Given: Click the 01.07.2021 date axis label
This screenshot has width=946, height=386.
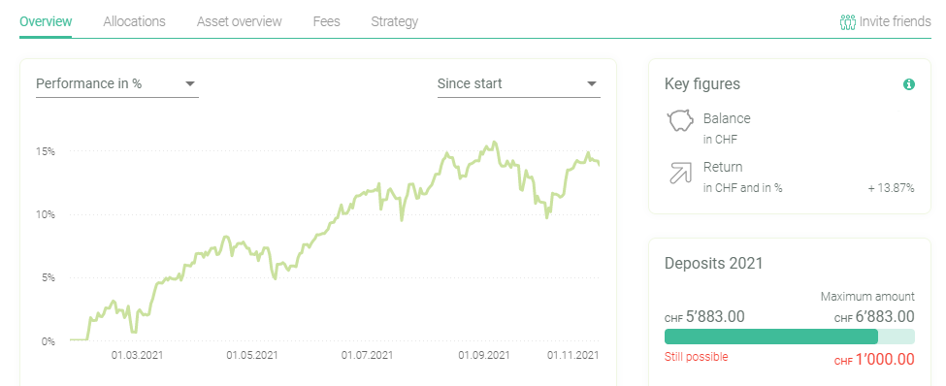Looking at the screenshot, I should pyautogui.click(x=367, y=355).
